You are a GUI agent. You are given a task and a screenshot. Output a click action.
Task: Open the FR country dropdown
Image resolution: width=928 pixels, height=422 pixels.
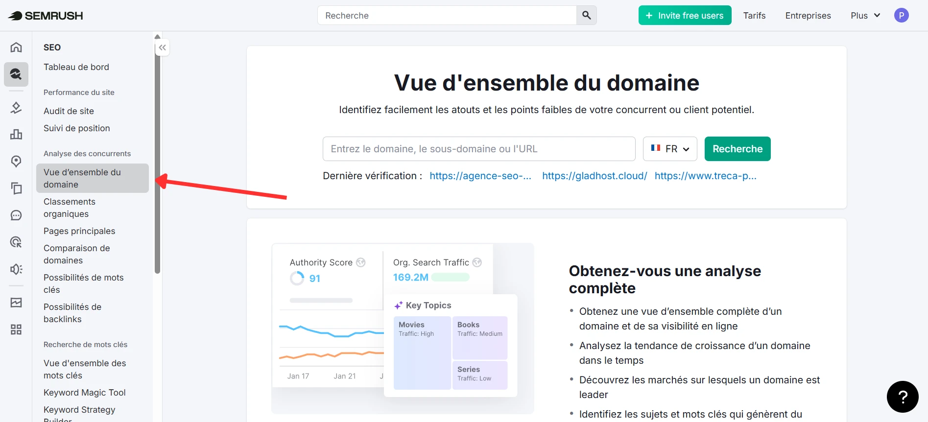click(x=670, y=149)
